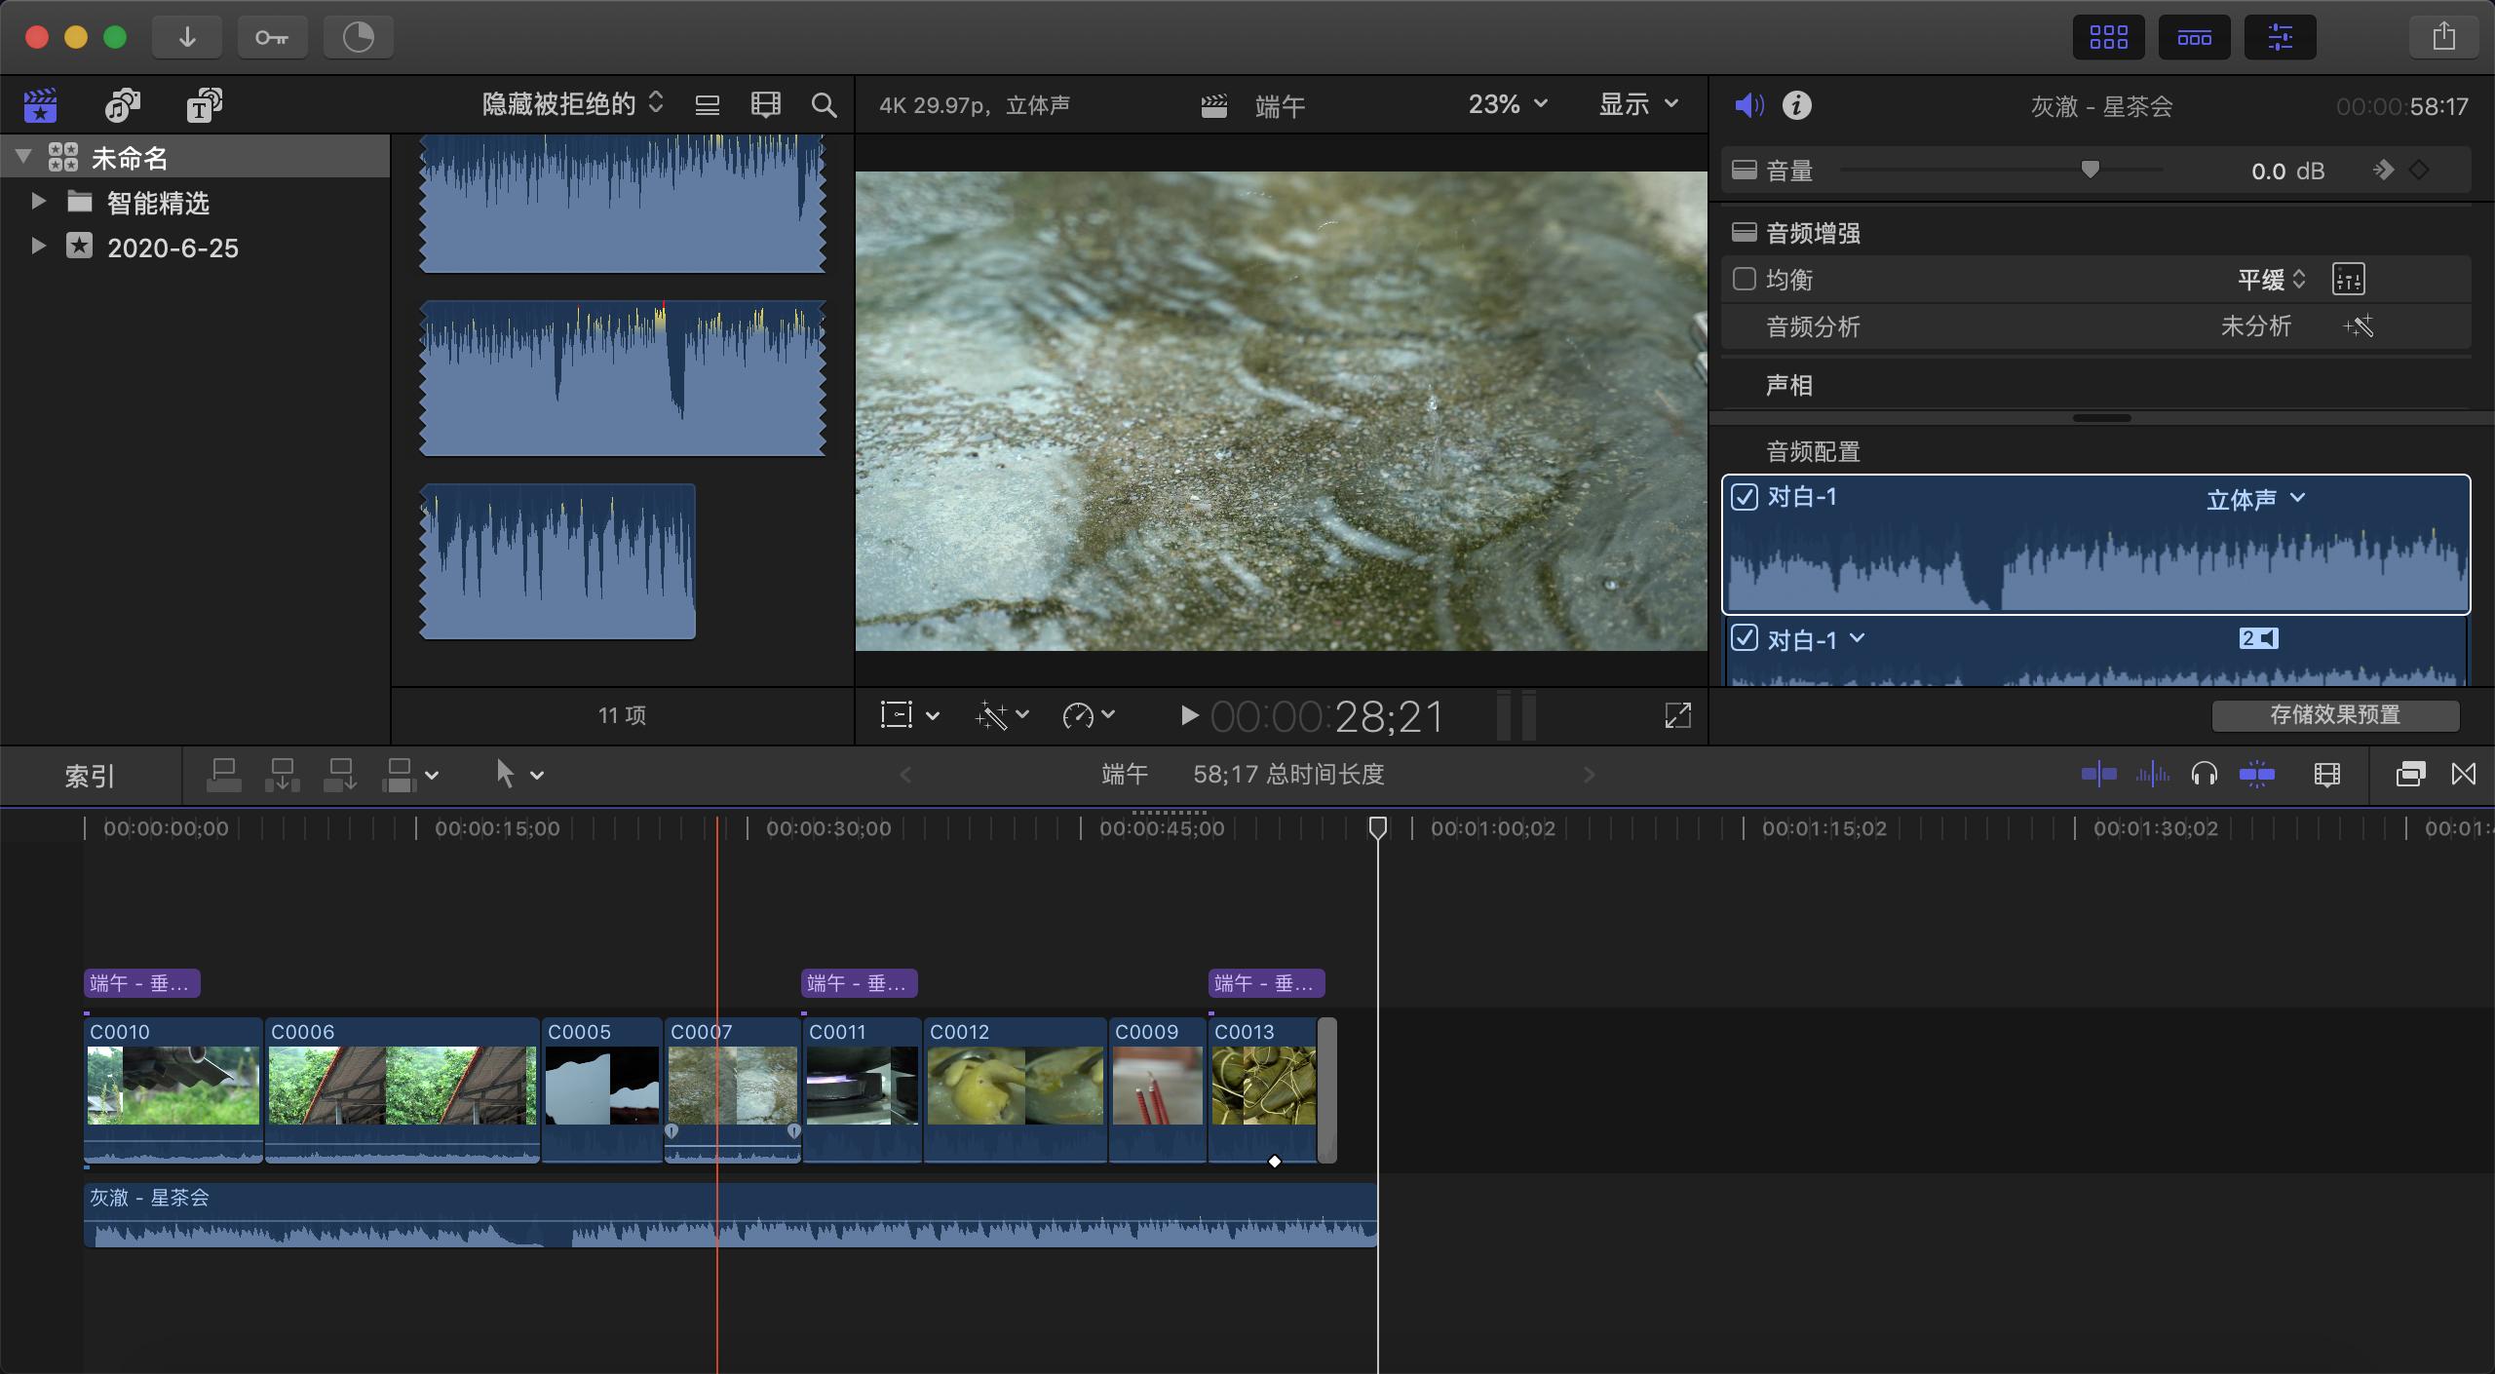This screenshot has height=1374, width=2495.
Task: Open the transitions browser icon
Action: pyautogui.click(x=2464, y=775)
